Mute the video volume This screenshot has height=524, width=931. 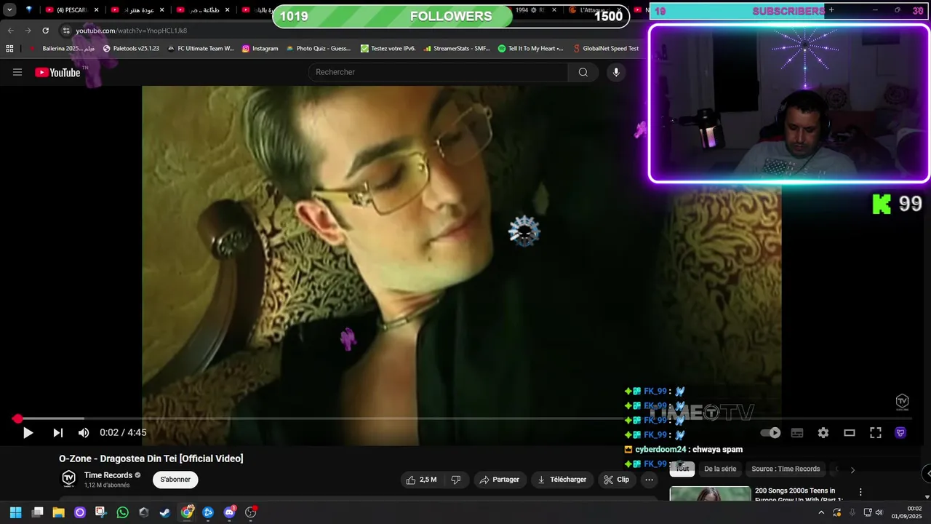tap(84, 433)
